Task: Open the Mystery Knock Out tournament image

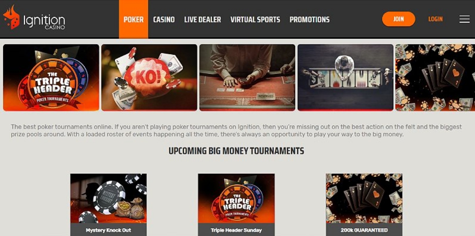Action: pyautogui.click(x=108, y=199)
